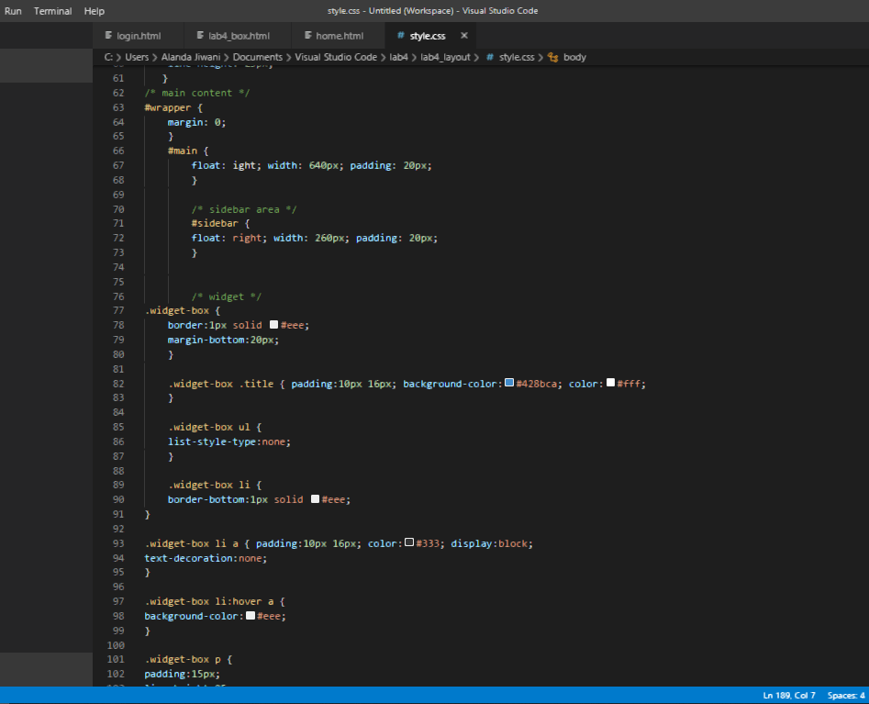The image size is (869, 704).
Task: Click '.widget-box .title' selector text
Action: tap(221, 384)
